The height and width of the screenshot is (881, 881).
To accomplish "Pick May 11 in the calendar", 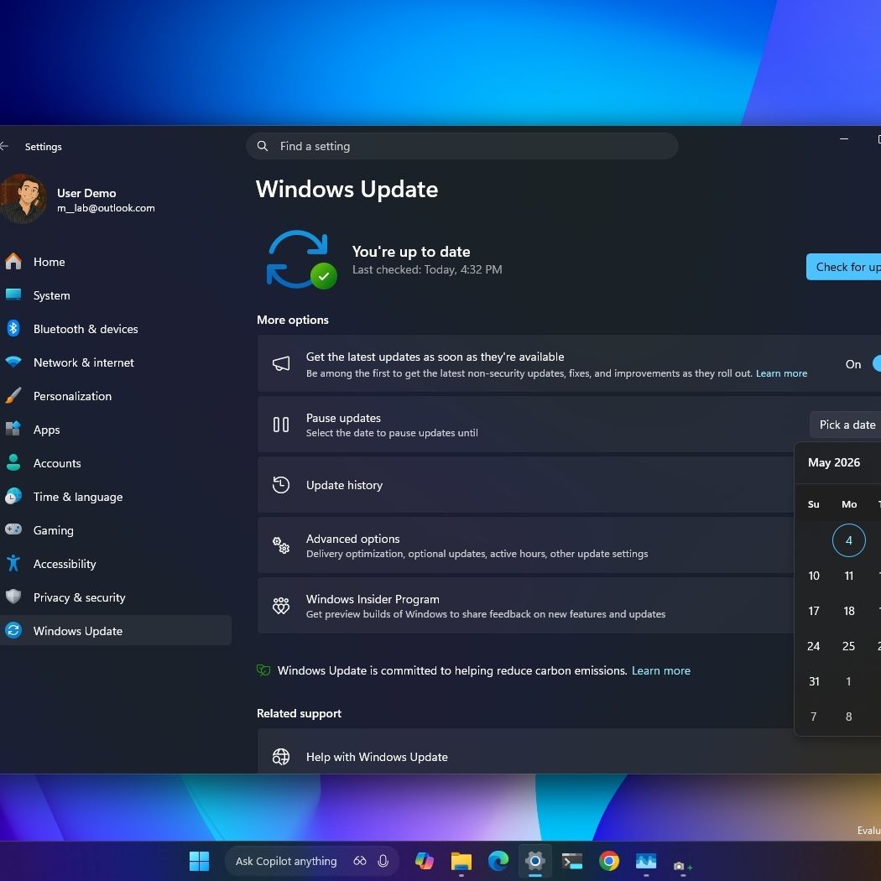I will click(x=848, y=576).
